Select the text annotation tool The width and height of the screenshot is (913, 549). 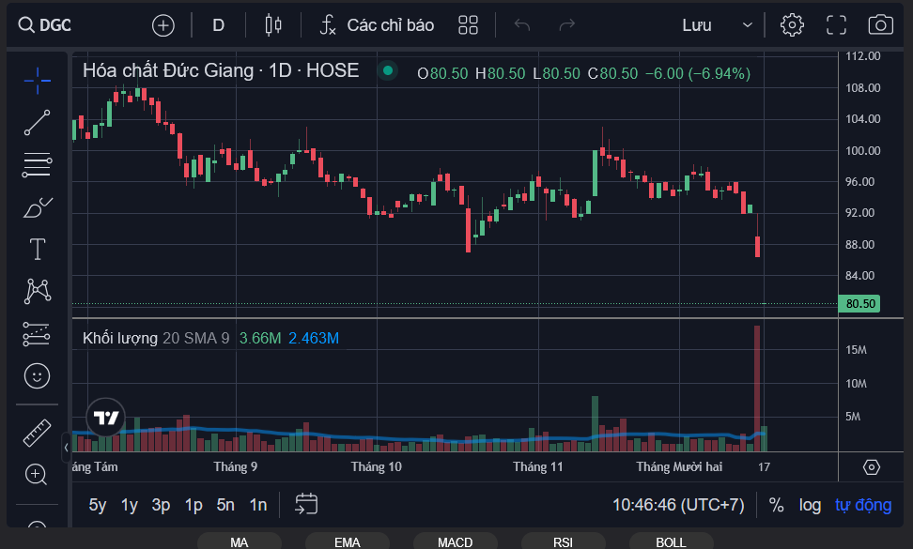(38, 249)
